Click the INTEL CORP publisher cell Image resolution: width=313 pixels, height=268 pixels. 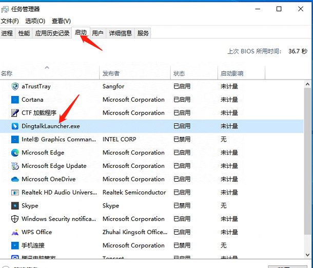tap(120, 140)
